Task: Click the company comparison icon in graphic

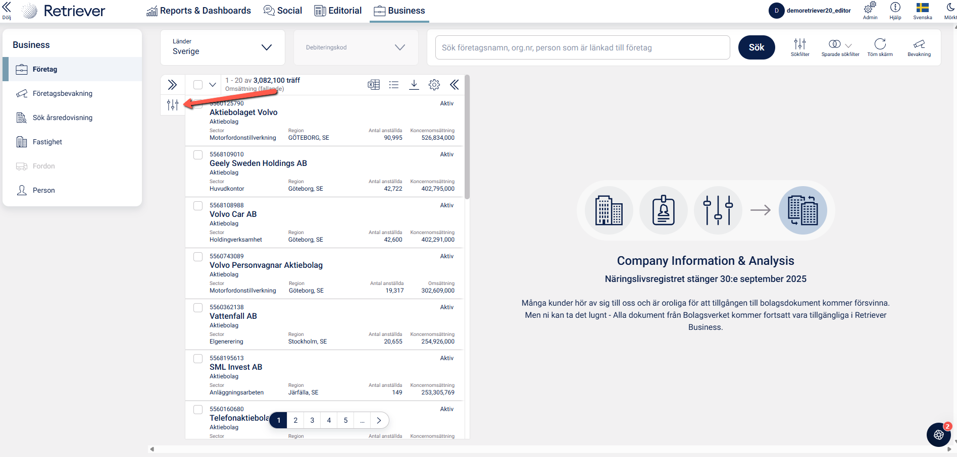Action: coord(803,210)
